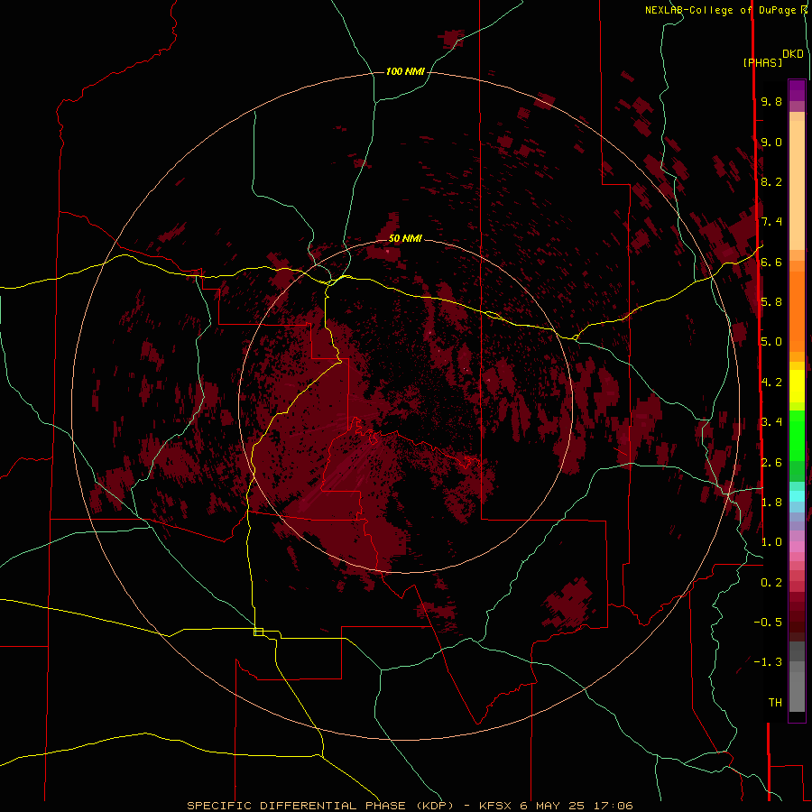The height and width of the screenshot is (812, 812).
Task: Pick the pink band of the color scale
Action: pos(797,547)
